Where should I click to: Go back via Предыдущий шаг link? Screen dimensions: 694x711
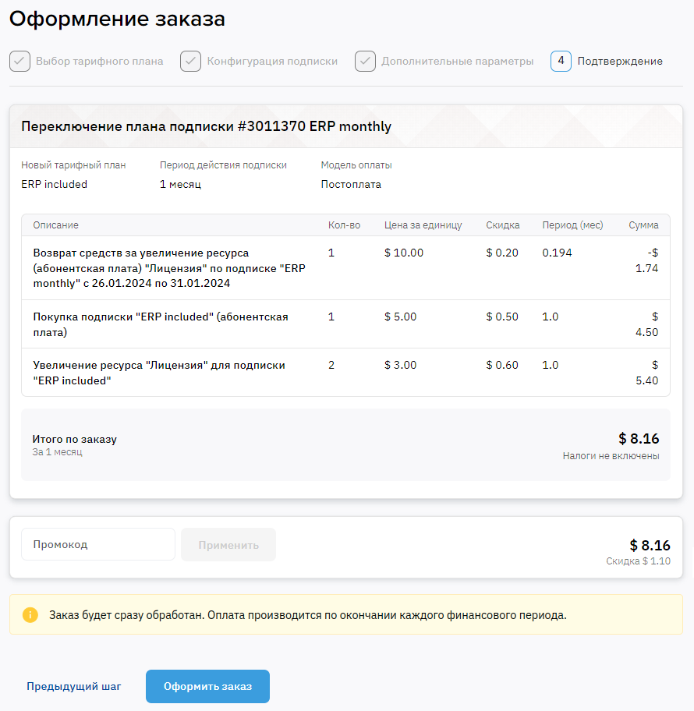pos(74,687)
